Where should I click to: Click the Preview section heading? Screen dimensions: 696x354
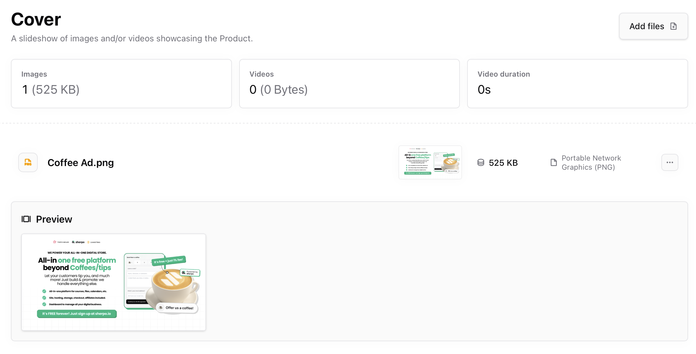(x=54, y=219)
